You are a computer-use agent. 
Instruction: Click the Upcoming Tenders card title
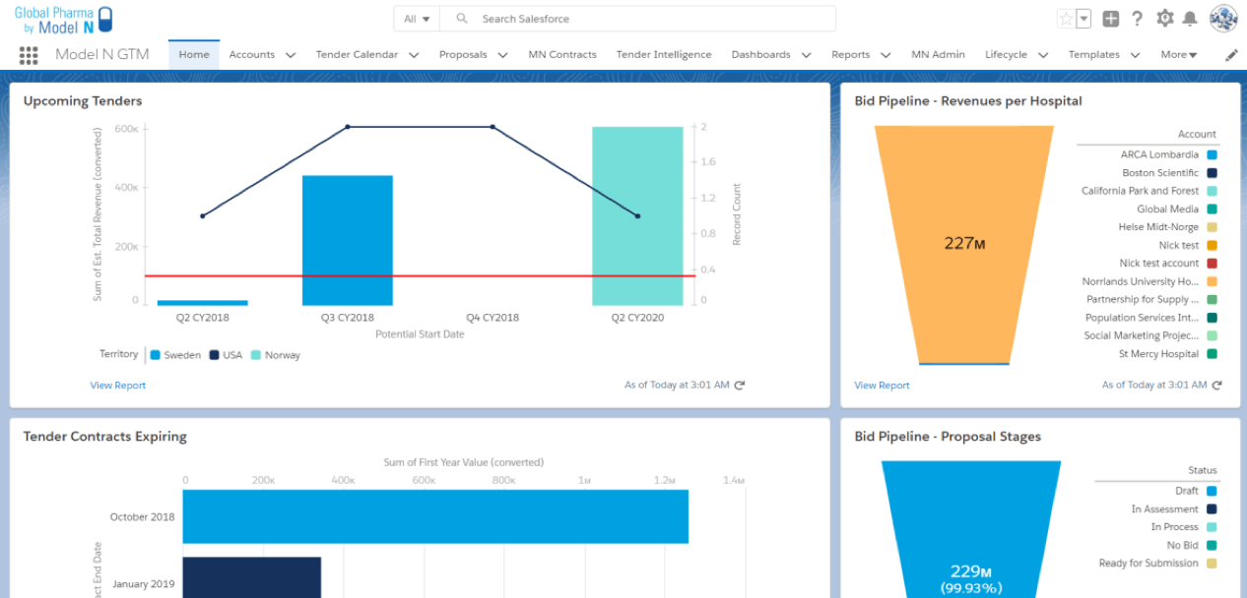pos(83,101)
